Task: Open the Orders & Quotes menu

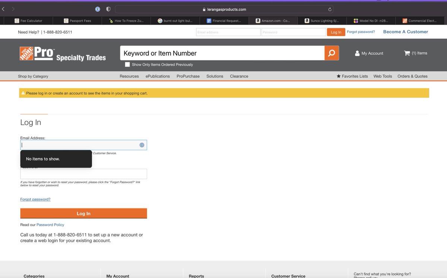Action: (x=412, y=76)
